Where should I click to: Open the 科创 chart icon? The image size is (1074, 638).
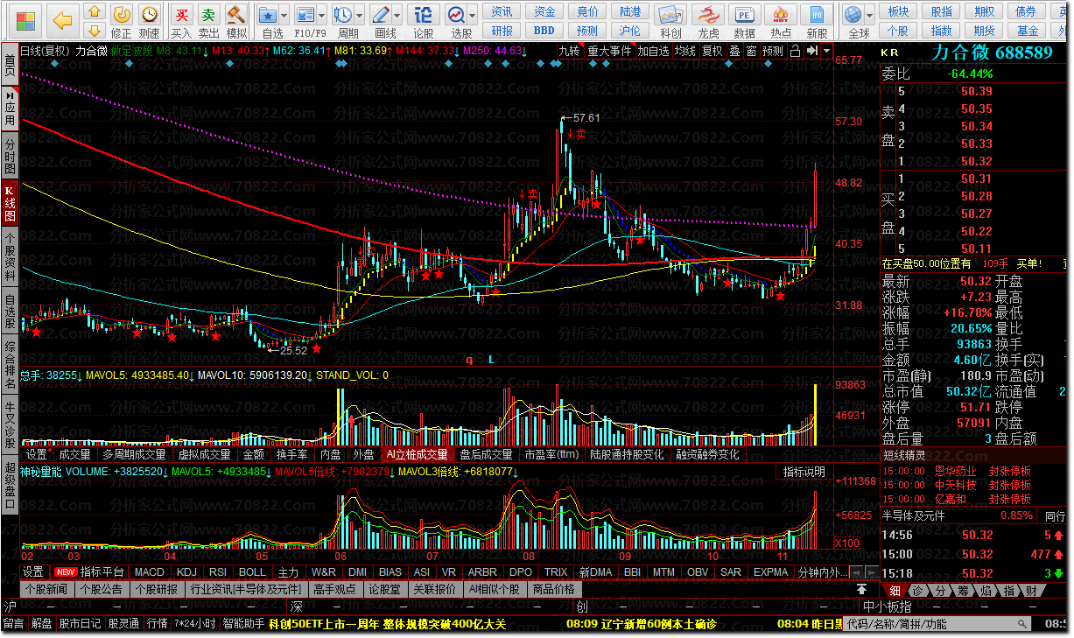[x=670, y=16]
